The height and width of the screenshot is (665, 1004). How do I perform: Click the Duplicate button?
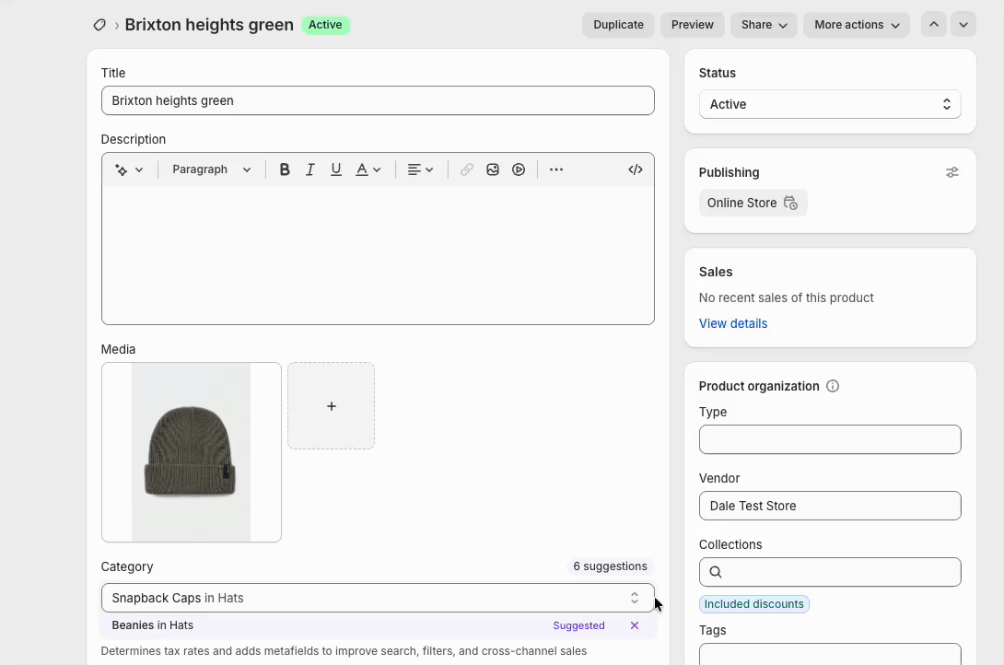(x=618, y=25)
